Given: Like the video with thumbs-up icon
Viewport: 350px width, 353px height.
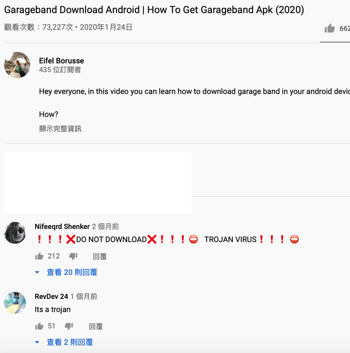Looking at the screenshot, I should click(330, 28).
